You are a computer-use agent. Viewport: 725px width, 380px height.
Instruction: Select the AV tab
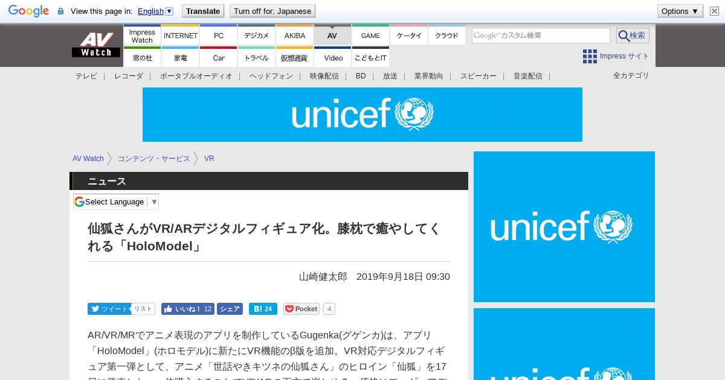point(332,35)
